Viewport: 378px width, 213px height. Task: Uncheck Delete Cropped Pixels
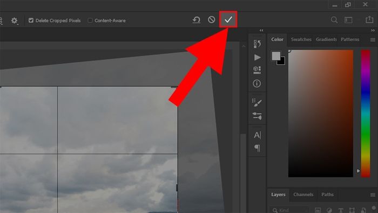pyautogui.click(x=31, y=20)
